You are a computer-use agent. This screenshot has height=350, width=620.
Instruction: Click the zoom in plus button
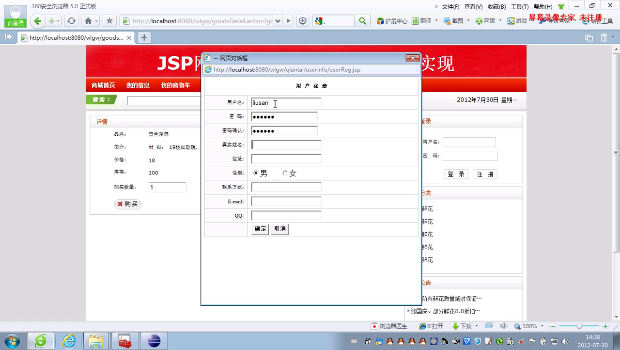pyautogui.click(x=605, y=326)
